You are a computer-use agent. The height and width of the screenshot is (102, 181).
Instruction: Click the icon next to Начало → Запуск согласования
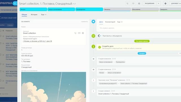(x=94, y=69)
